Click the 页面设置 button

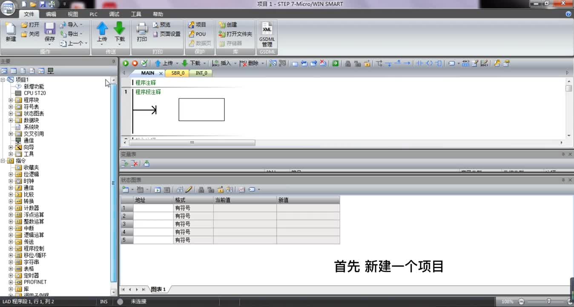click(166, 34)
